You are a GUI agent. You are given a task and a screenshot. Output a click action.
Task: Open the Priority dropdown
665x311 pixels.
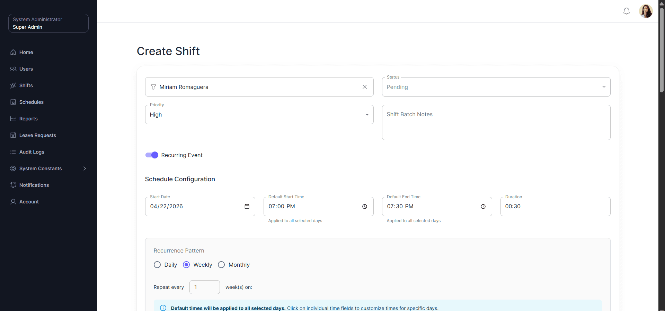pyautogui.click(x=259, y=115)
